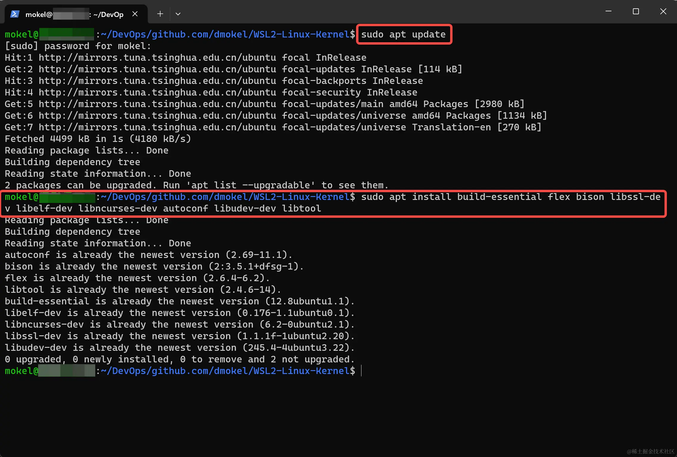The height and width of the screenshot is (457, 677).
Task: Click the bottom-right 稀土掘金技术社区 watermark
Action: click(650, 451)
